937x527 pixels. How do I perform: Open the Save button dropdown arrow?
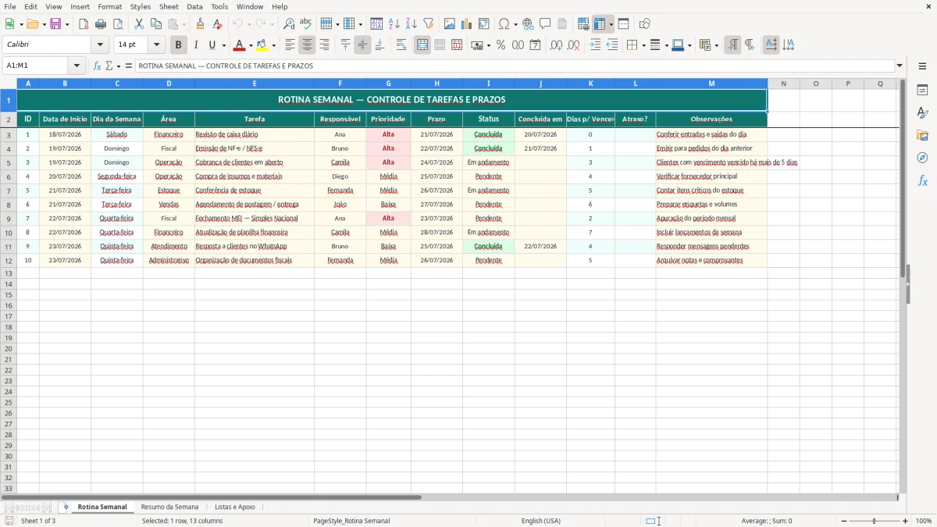click(x=67, y=24)
